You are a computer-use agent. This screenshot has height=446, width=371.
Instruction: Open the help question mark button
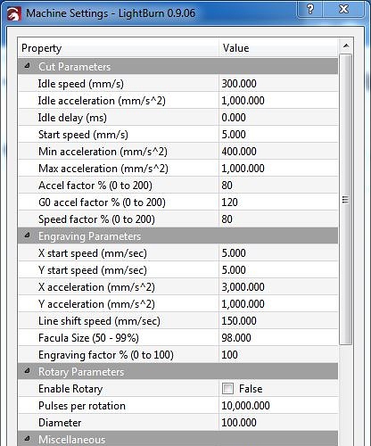[309, 9]
